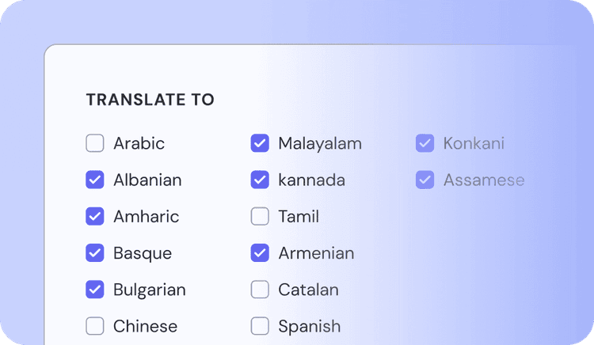Deselect the Basque checkbox

pos(95,253)
